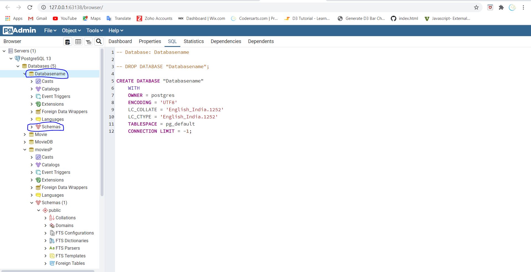Select the MovieDB database in tree

[x=44, y=142]
